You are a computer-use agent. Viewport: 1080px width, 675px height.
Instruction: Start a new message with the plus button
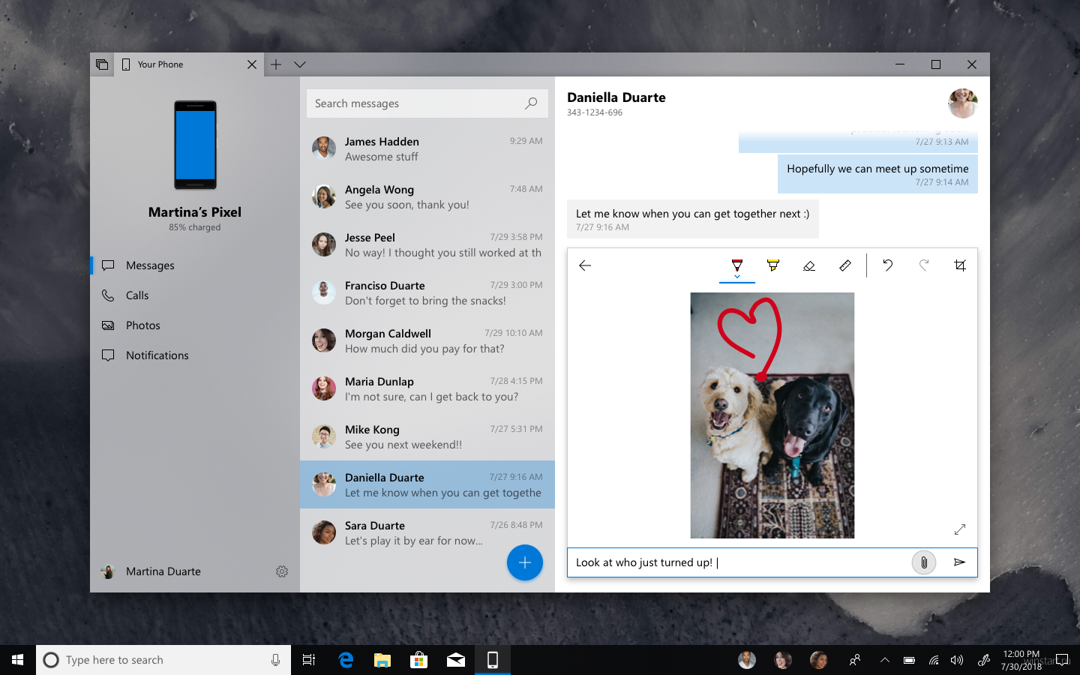(x=525, y=562)
